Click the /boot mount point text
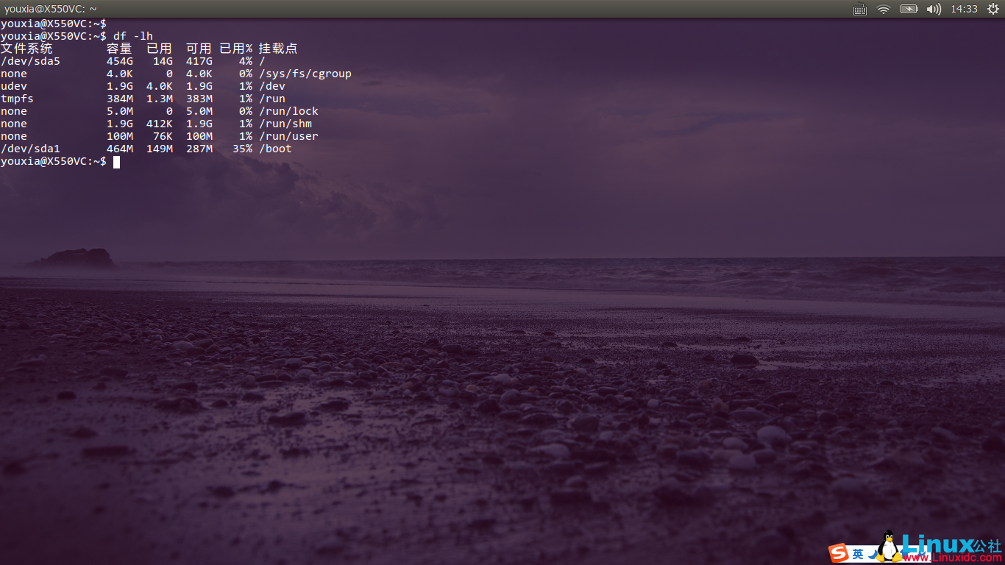 point(275,149)
